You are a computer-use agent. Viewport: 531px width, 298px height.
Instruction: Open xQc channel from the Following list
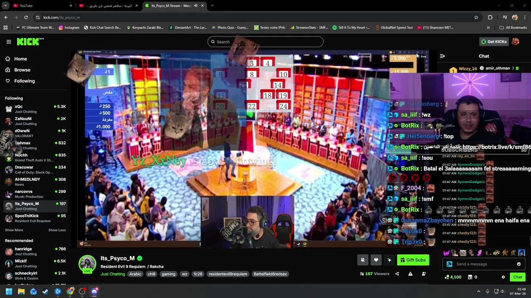click(x=35, y=109)
